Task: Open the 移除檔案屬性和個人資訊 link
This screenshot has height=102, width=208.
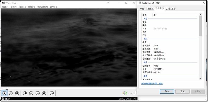Action: 152,84
